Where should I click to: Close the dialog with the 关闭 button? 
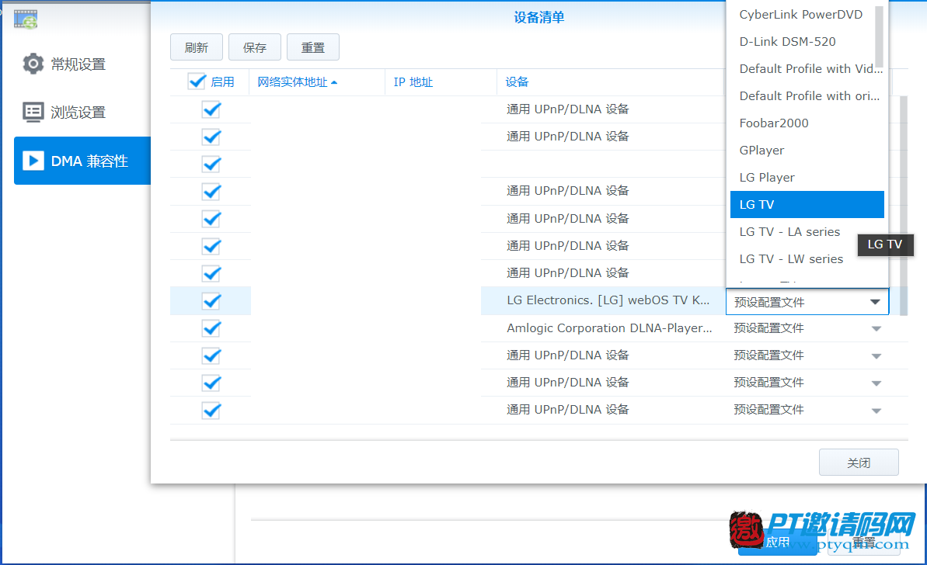(x=859, y=463)
